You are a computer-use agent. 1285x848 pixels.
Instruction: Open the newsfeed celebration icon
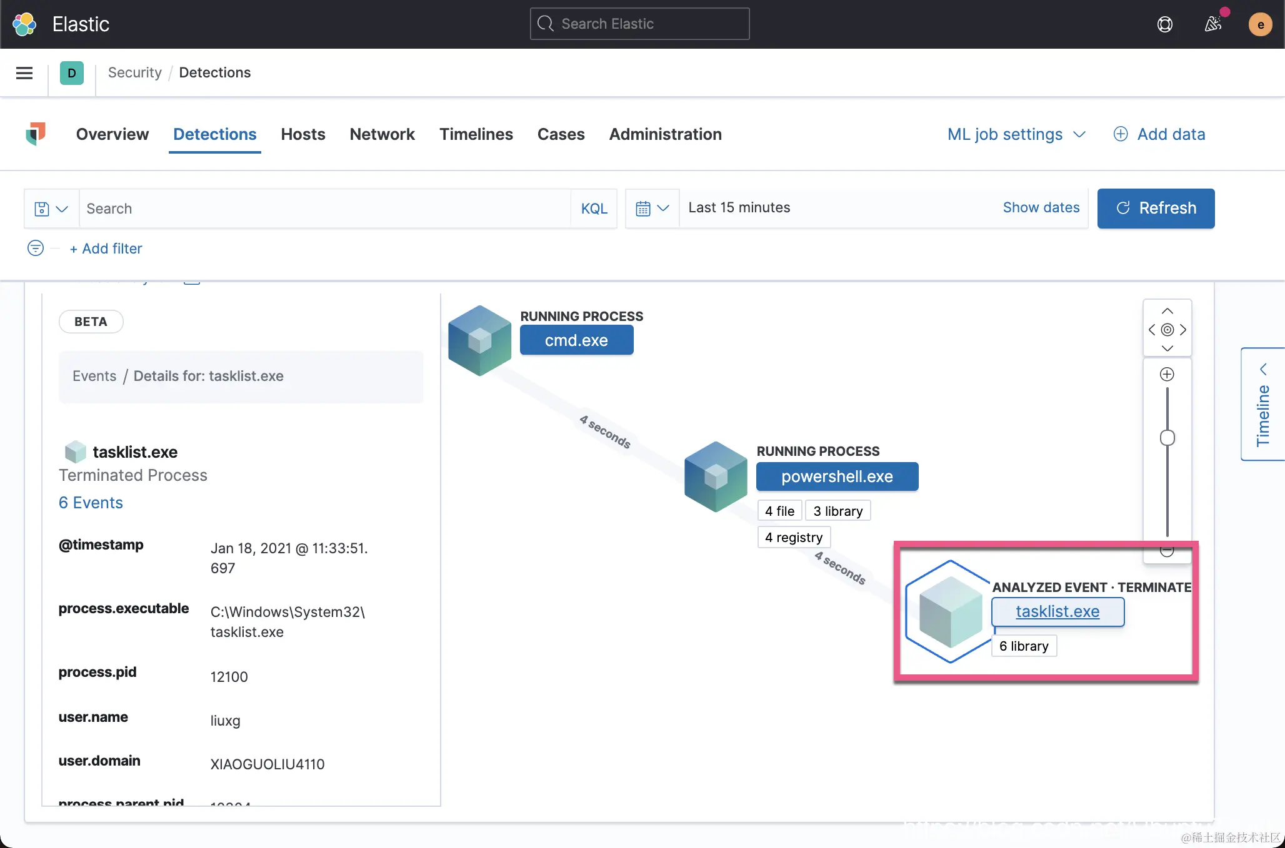[x=1213, y=24]
